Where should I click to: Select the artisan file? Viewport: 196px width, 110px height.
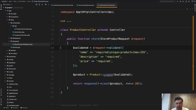pos(10,102)
